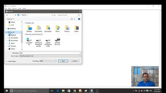
Task: Open the Organize dropdown menu
Action: pos(10,19)
